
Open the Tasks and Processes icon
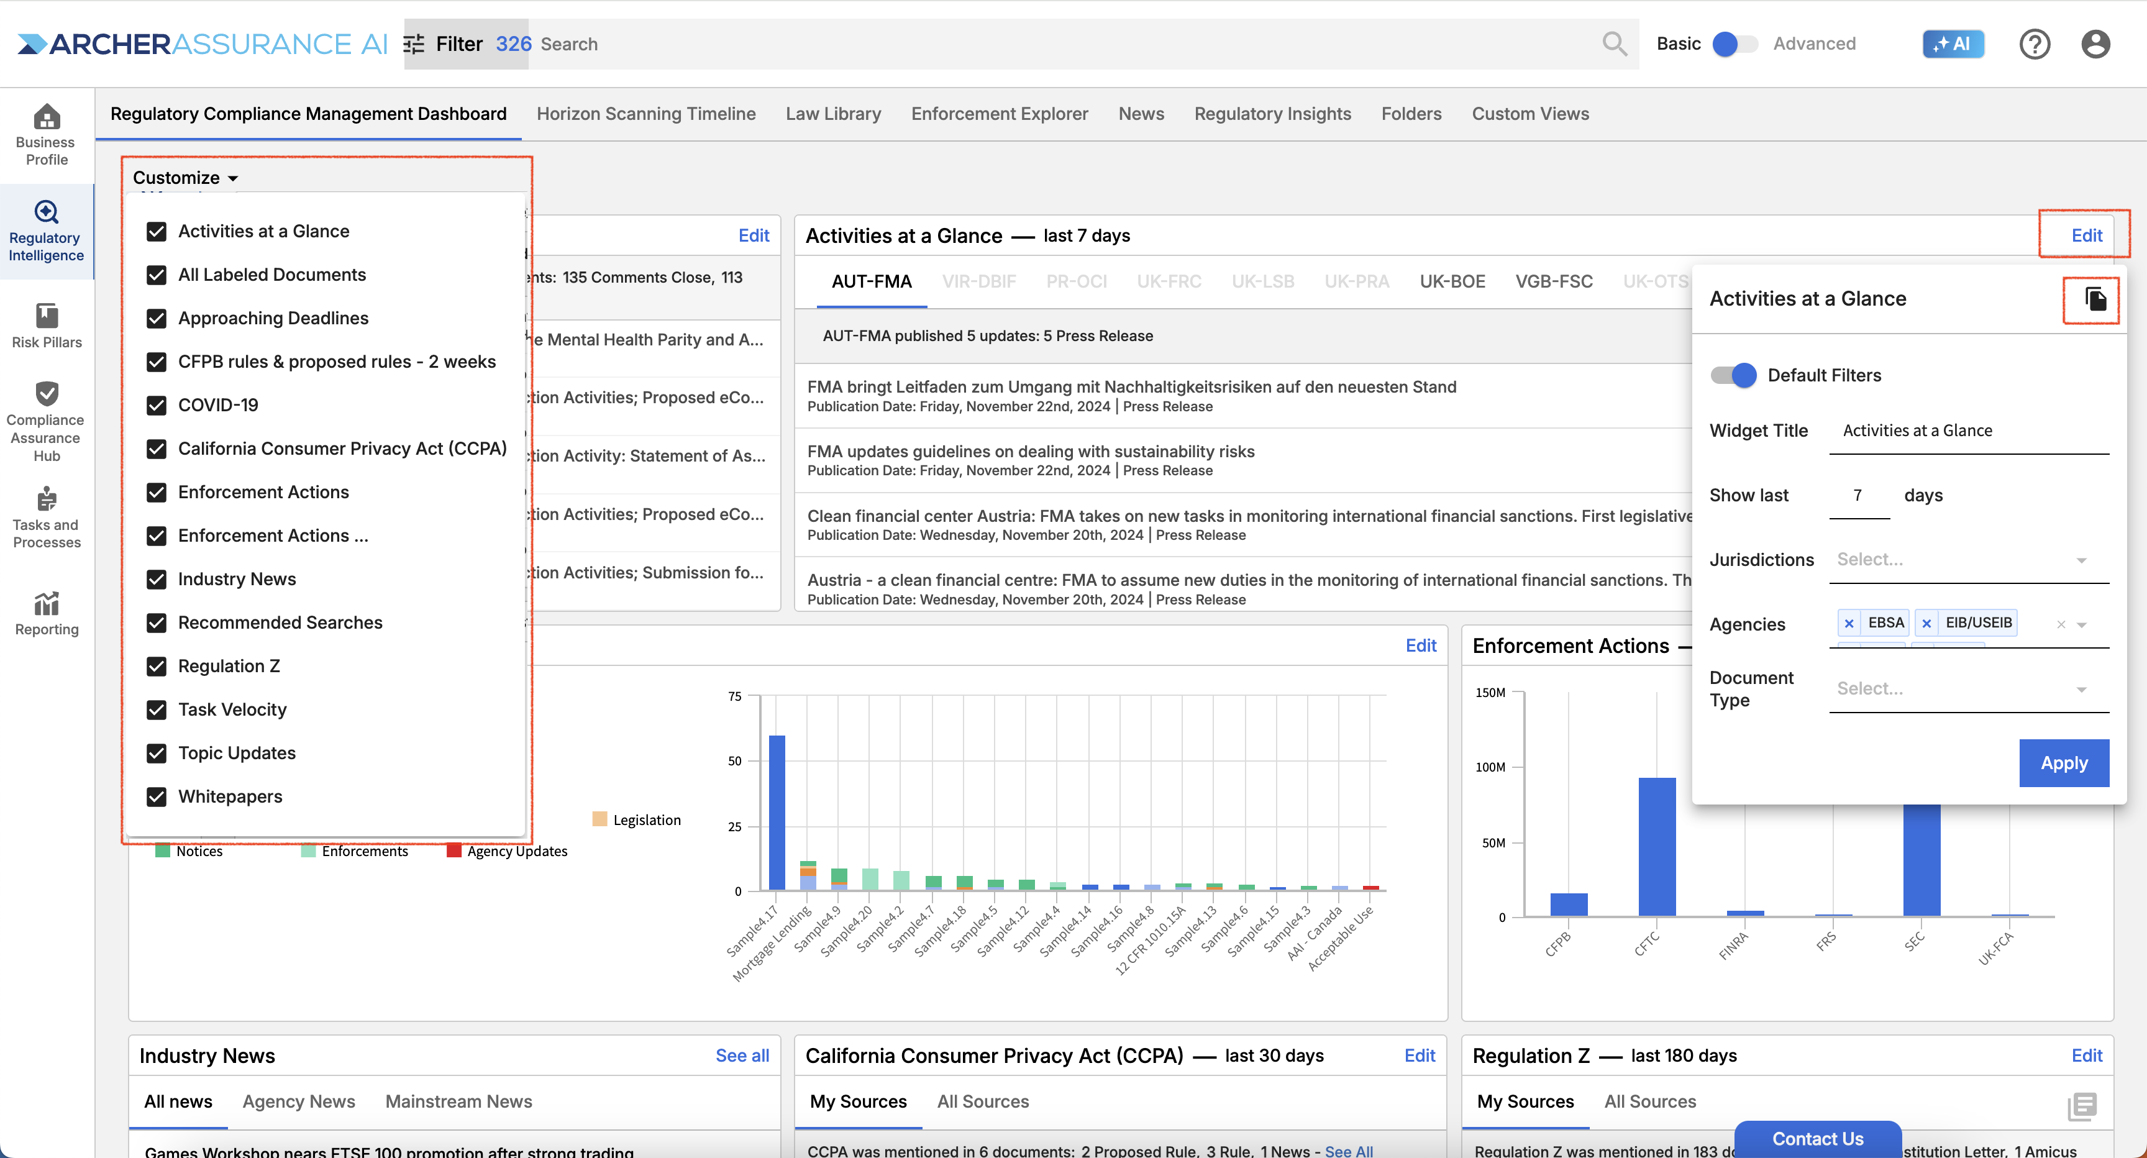point(47,498)
